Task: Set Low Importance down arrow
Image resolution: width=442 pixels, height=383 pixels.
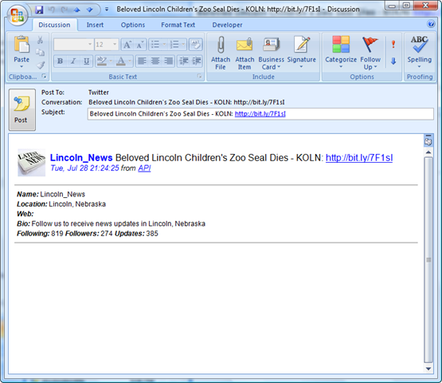Action: 393,61
